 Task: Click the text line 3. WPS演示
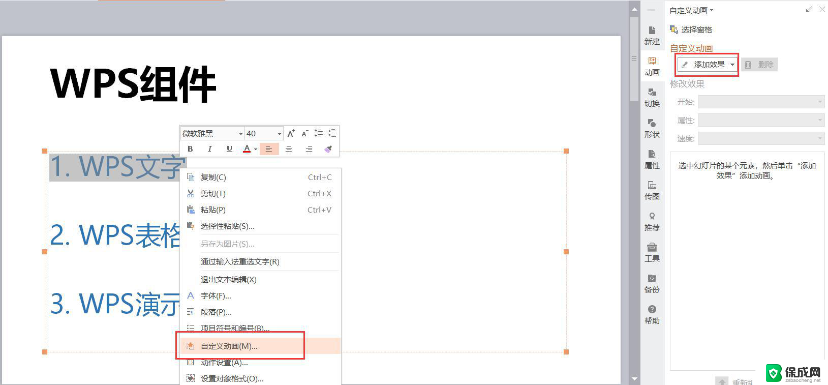pos(115,304)
